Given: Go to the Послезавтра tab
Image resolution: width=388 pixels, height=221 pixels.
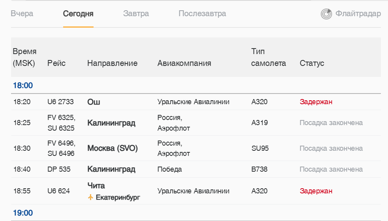Looking at the screenshot, I should tap(202, 14).
